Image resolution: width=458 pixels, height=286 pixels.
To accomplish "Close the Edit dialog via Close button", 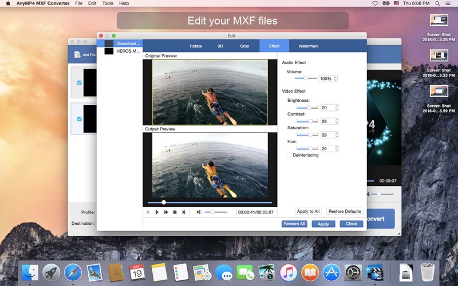I will tap(352, 224).
